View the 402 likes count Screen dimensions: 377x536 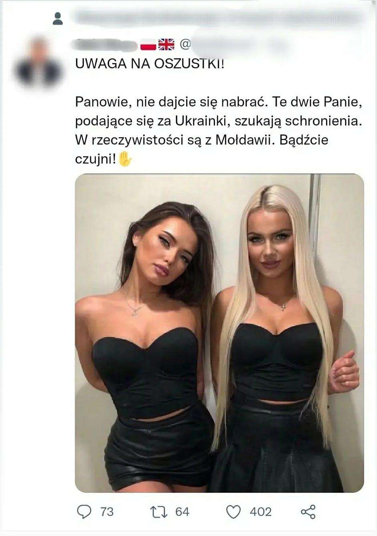click(261, 511)
